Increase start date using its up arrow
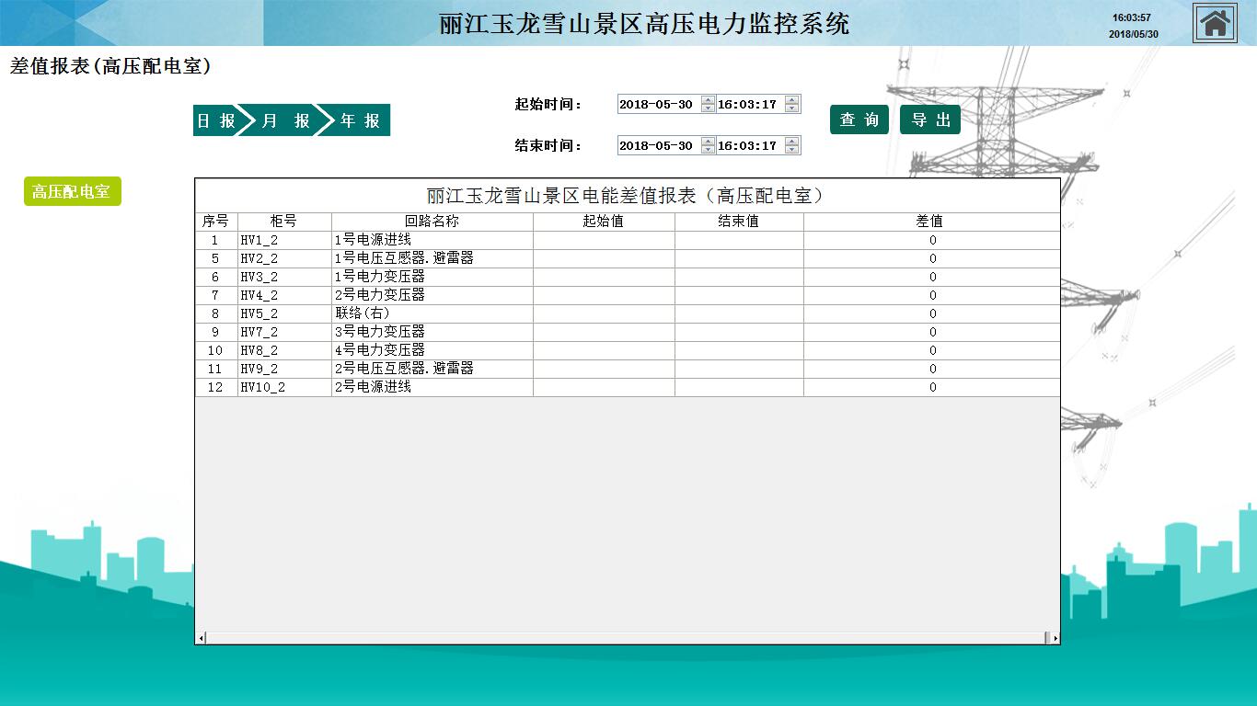Screen dimensions: 1257x706 [x=708, y=100]
